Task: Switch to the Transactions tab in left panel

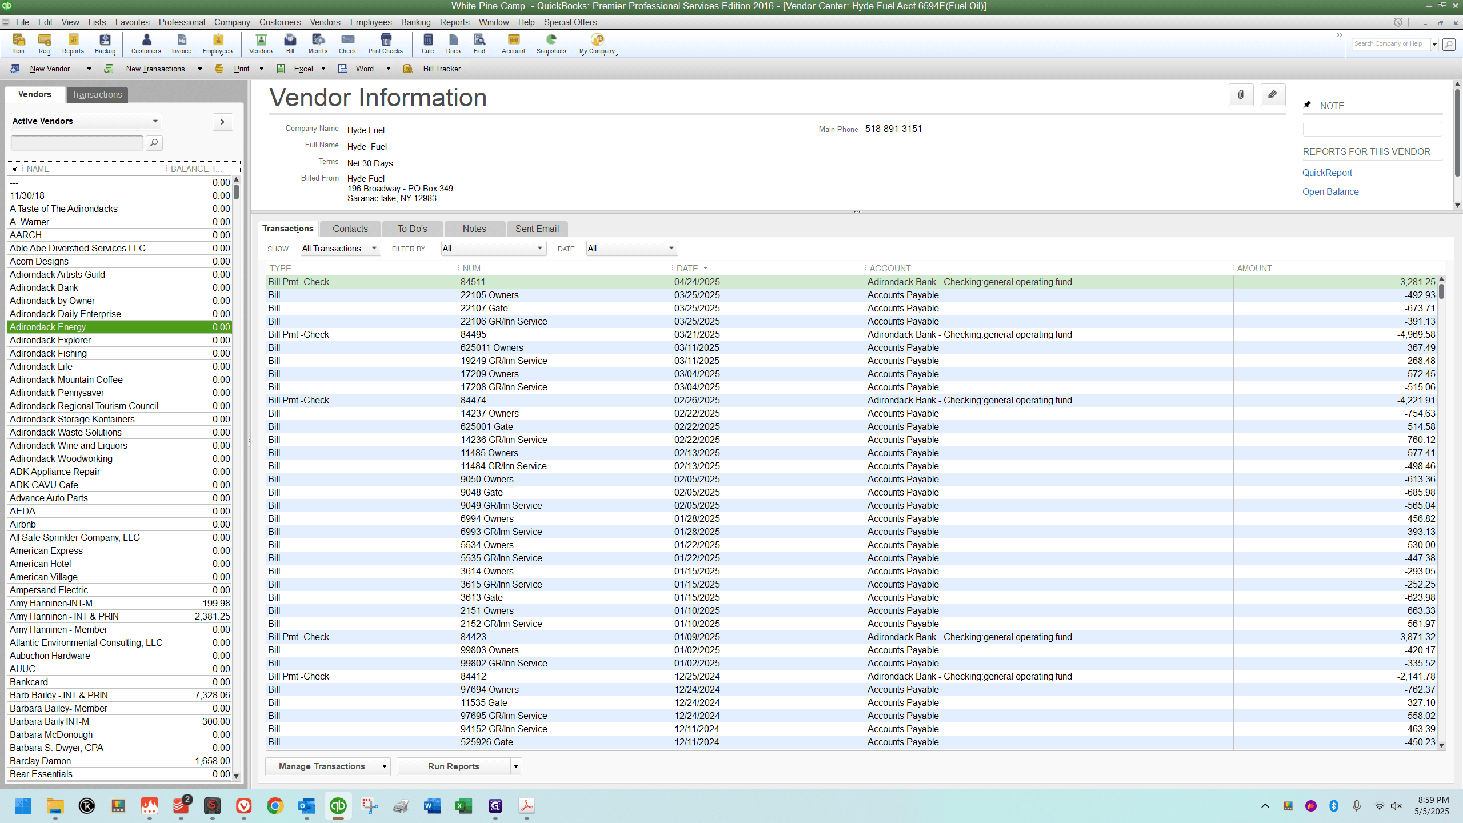Action: pos(97,94)
